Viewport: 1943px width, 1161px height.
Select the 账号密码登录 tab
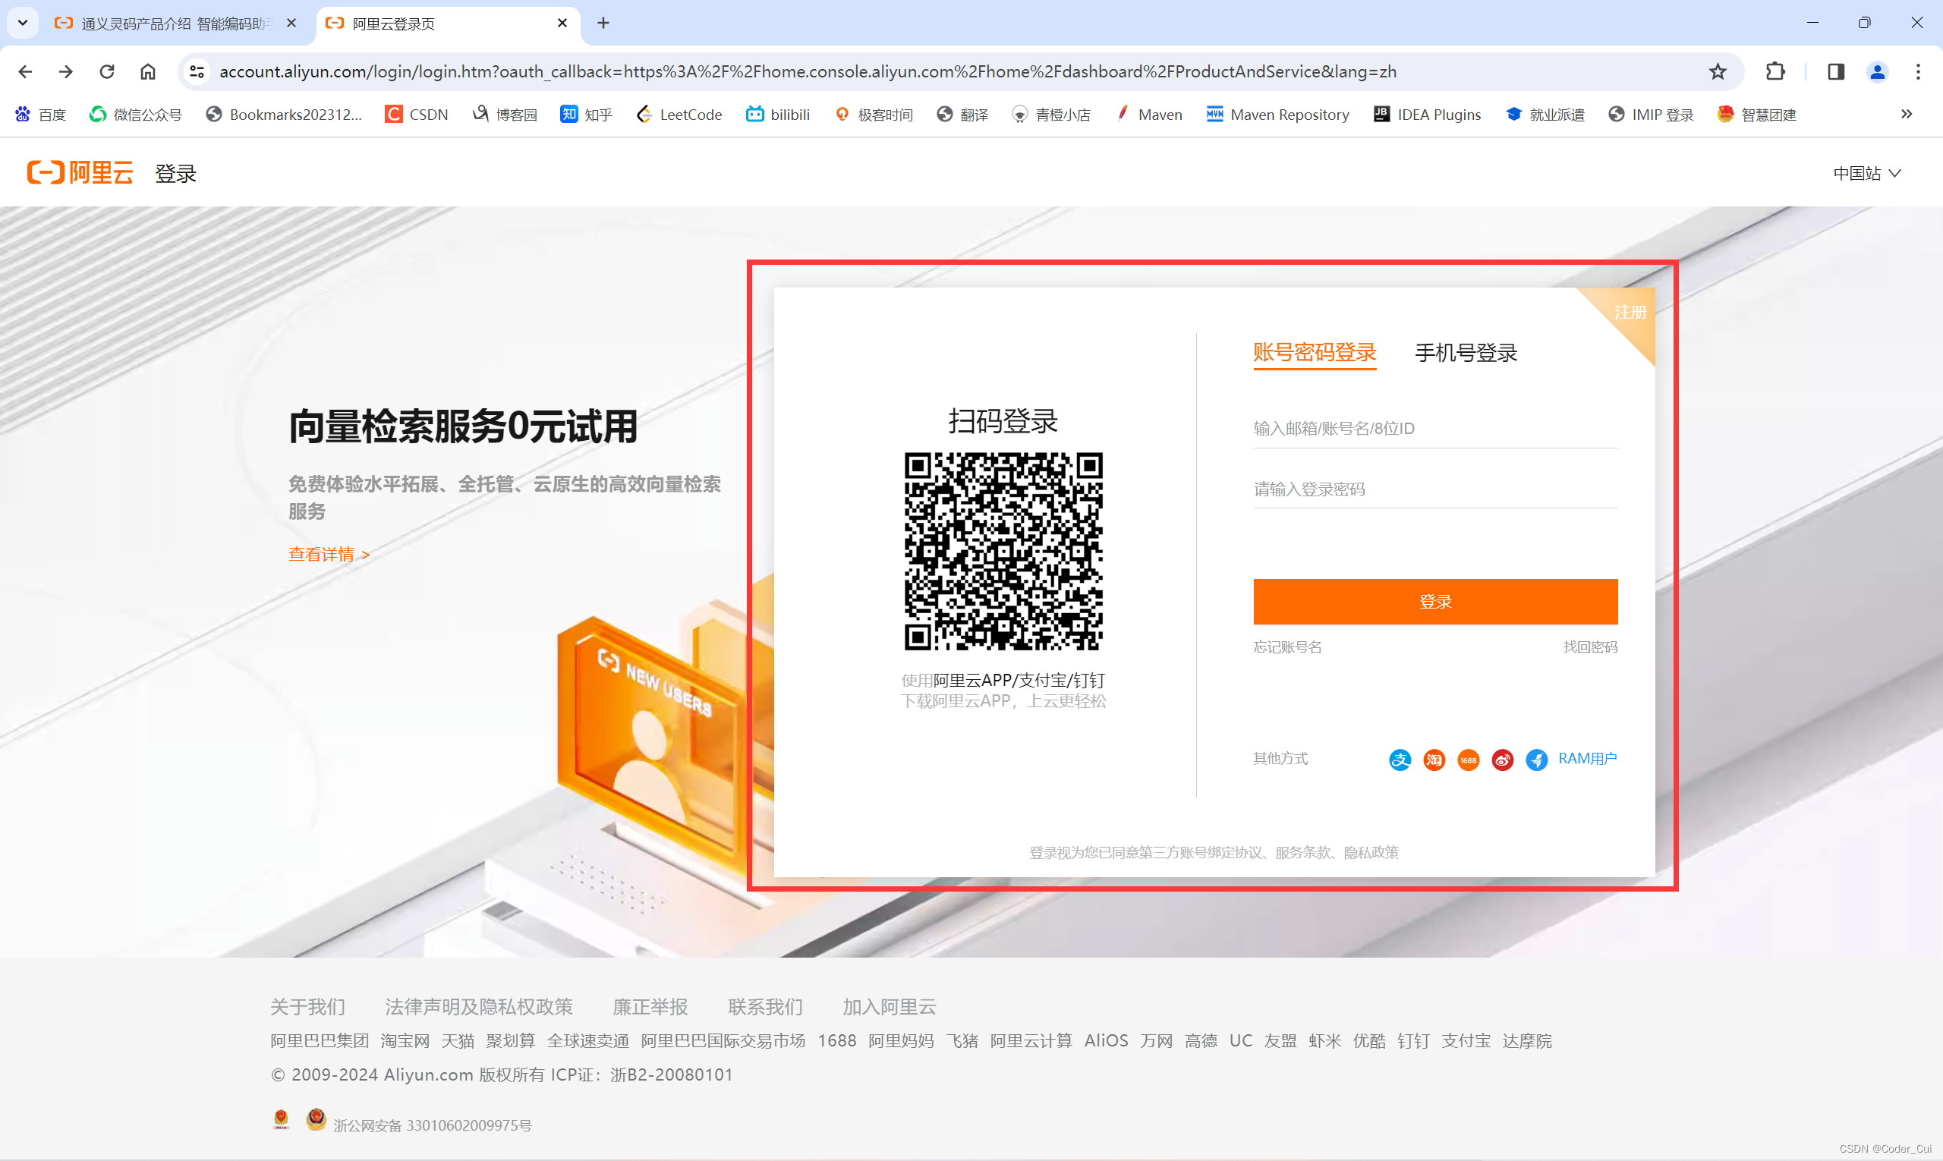pyautogui.click(x=1314, y=353)
